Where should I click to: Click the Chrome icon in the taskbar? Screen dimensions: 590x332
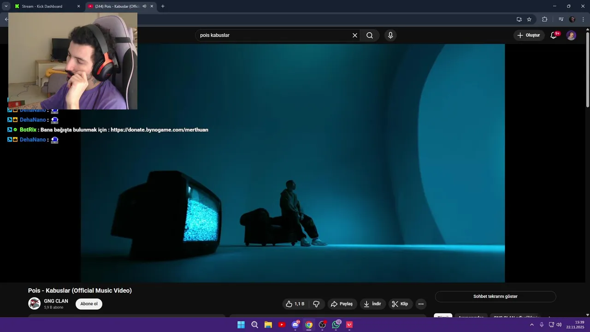[309, 325]
